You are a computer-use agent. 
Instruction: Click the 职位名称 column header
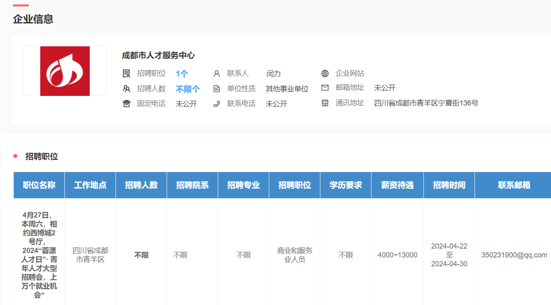pyautogui.click(x=39, y=185)
